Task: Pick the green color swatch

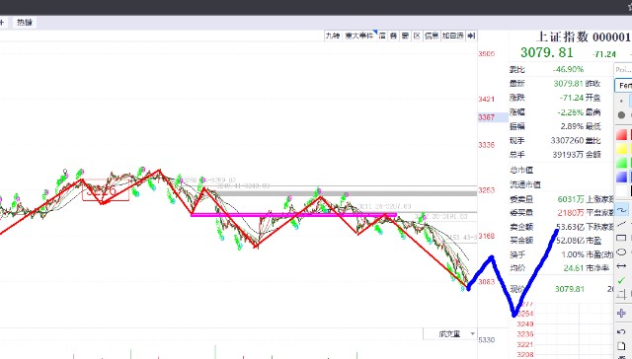Action: (x=621, y=163)
